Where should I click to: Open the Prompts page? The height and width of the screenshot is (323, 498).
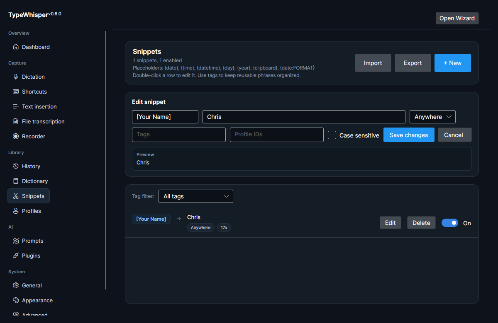pos(29,241)
